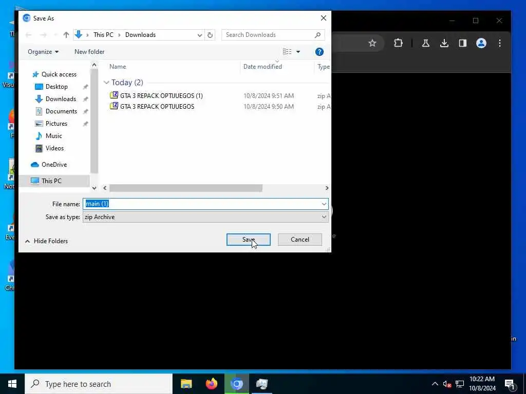Viewport: 526px width, 394px height.
Task: Open the notification center icon
Action: point(510,385)
